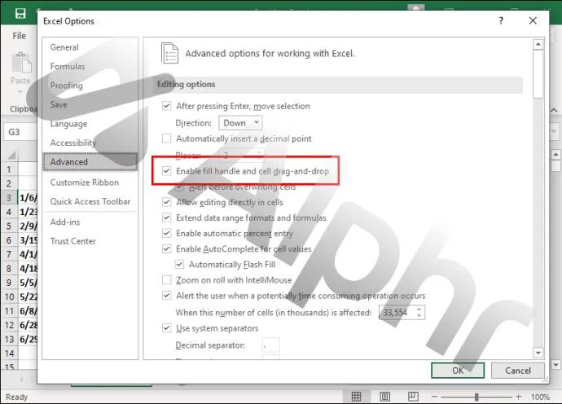Open the Help question mark in Excel Options
The image size is (562, 404).
(x=501, y=21)
